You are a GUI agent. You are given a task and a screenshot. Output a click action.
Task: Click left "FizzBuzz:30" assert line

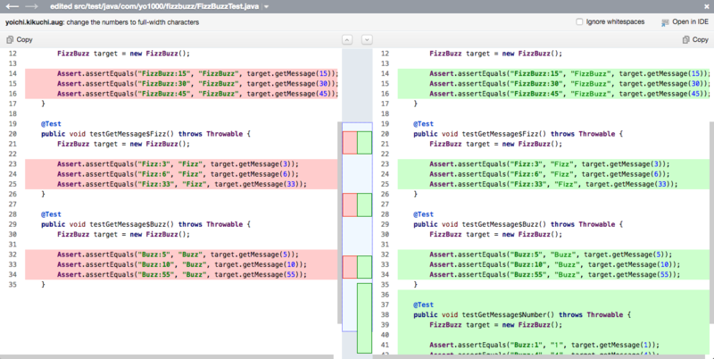197,83
